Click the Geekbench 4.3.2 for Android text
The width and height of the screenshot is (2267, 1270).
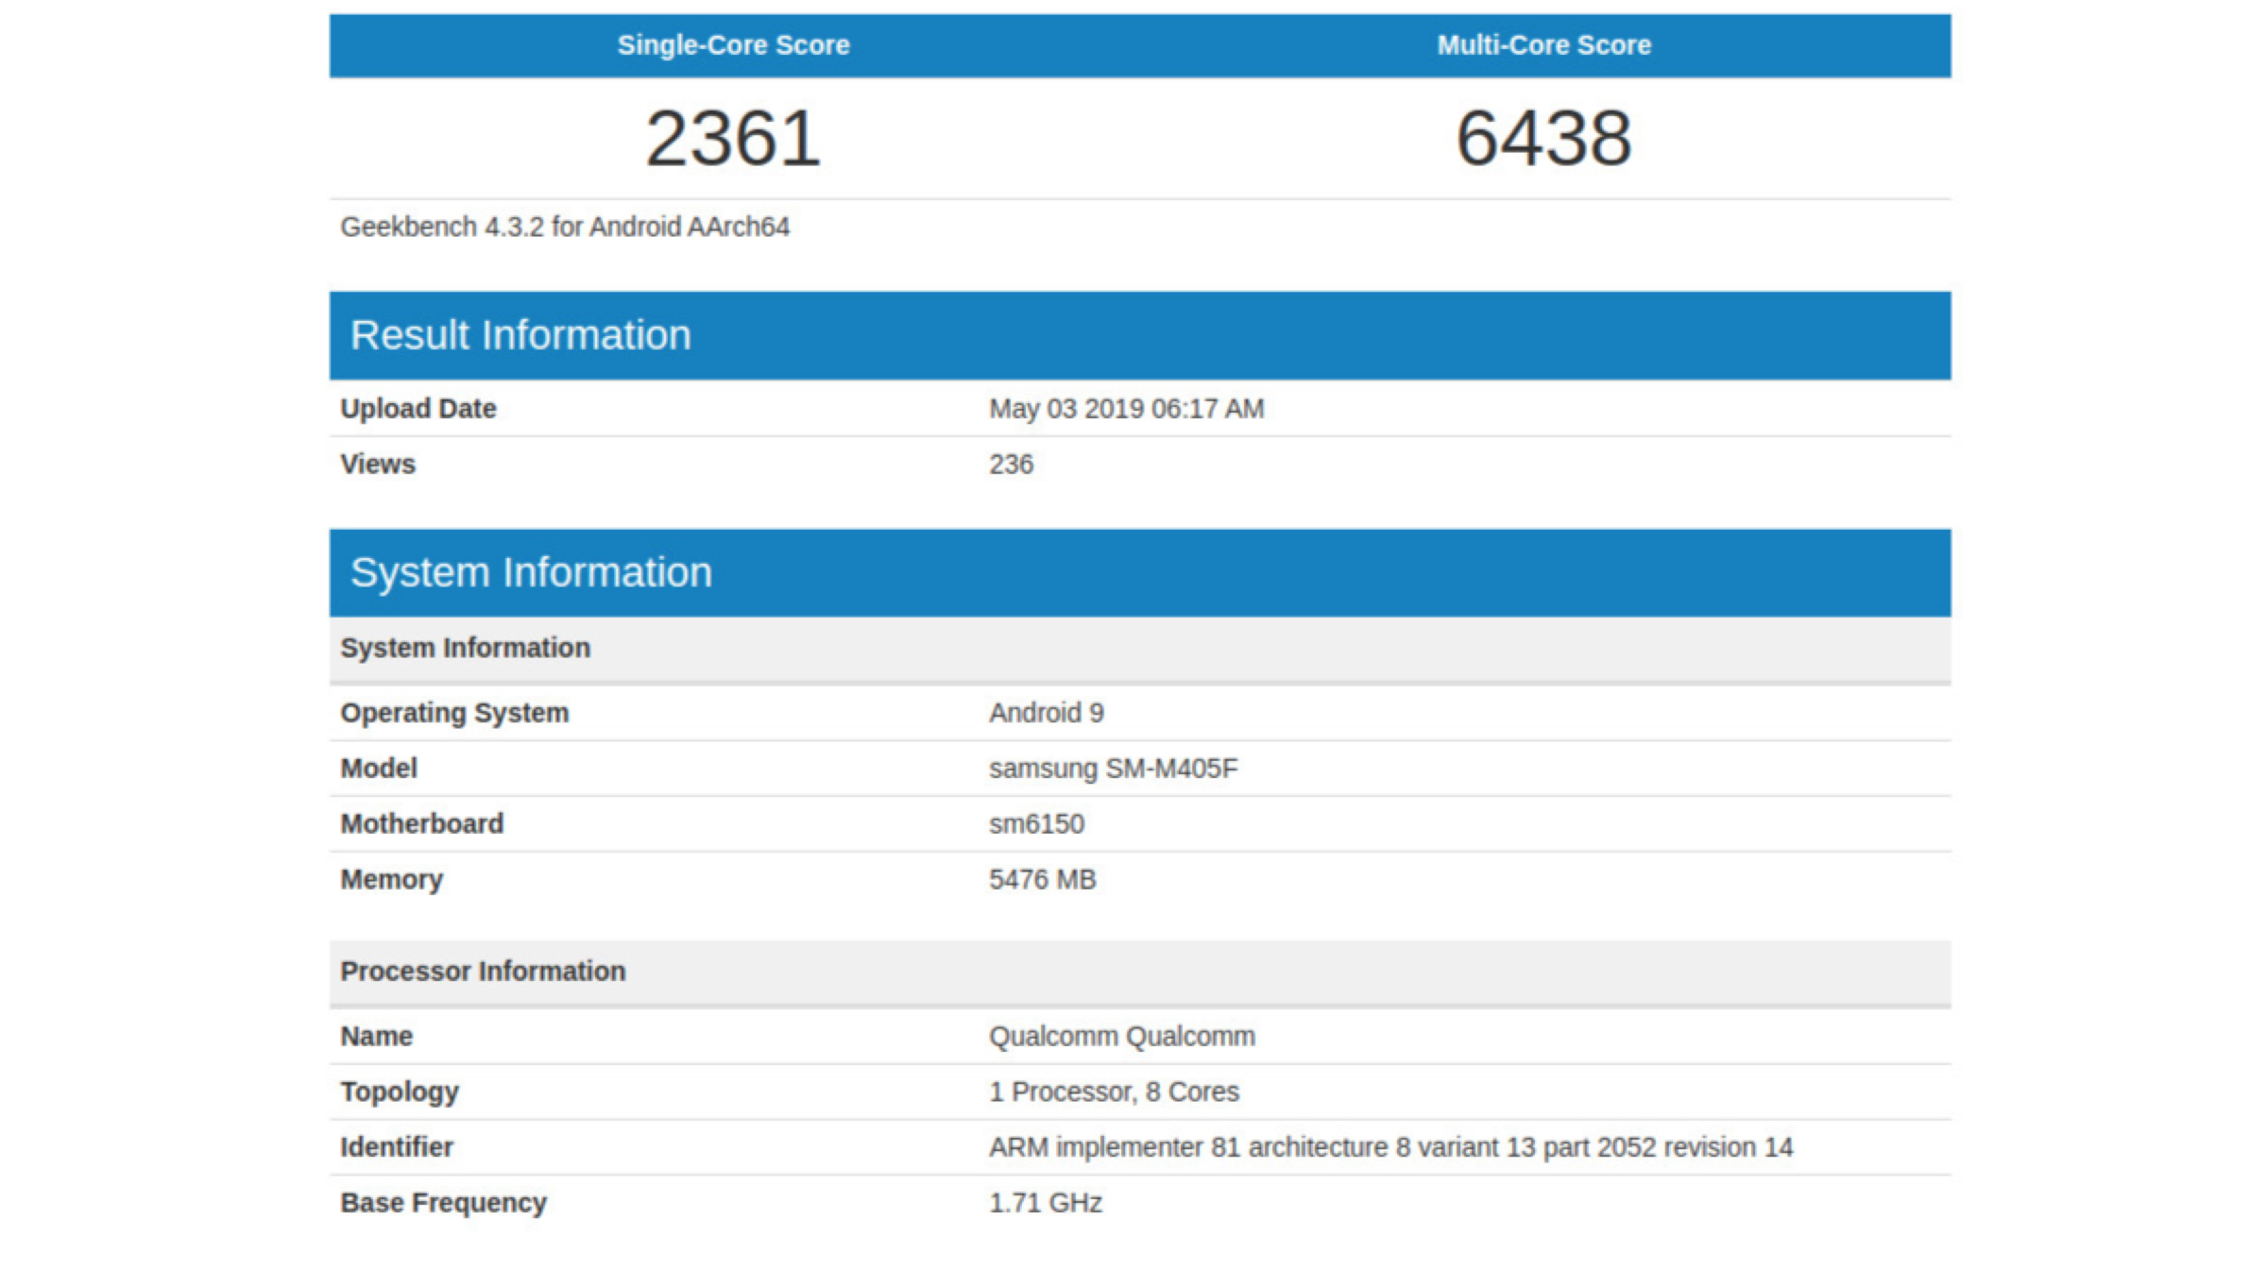(565, 228)
